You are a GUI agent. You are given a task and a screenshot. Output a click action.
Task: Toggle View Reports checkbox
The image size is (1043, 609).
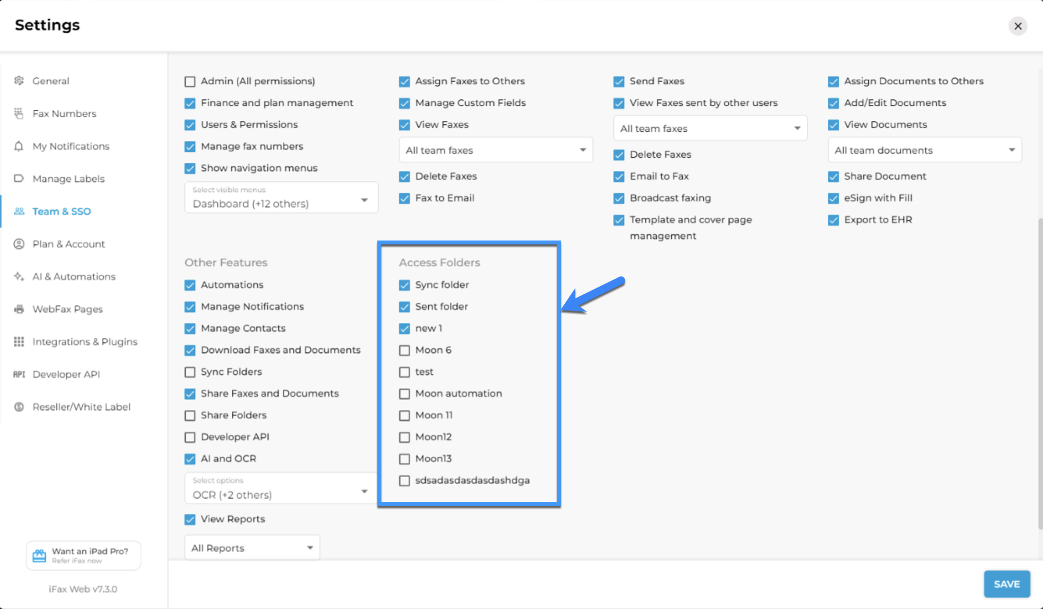coord(190,519)
